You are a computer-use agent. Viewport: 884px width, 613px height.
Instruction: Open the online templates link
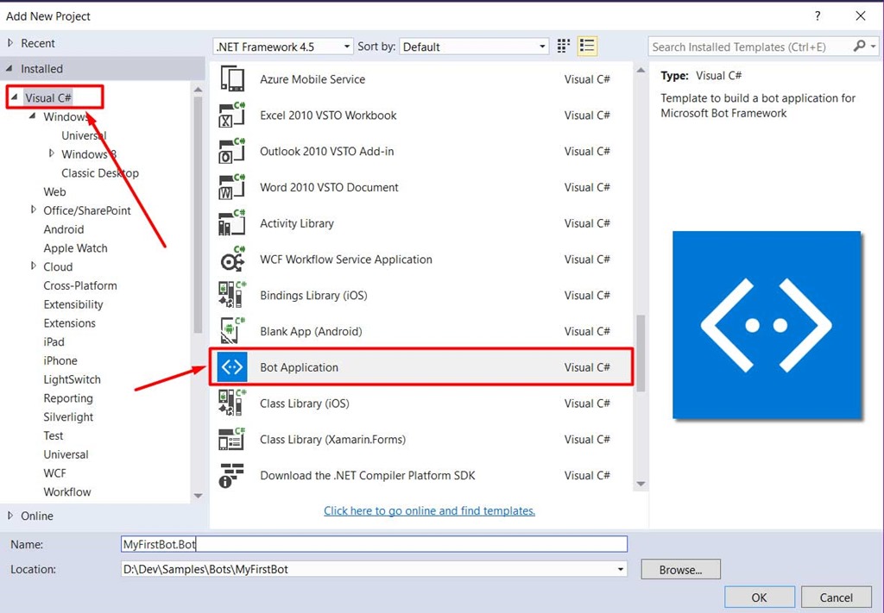pyautogui.click(x=429, y=510)
